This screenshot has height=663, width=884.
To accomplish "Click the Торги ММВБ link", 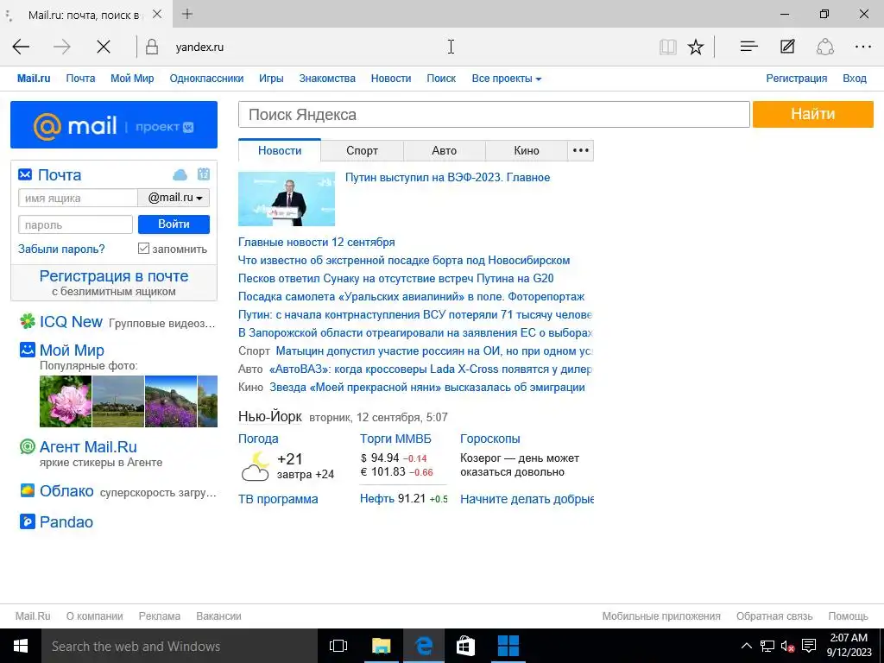I will click(395, 439).
